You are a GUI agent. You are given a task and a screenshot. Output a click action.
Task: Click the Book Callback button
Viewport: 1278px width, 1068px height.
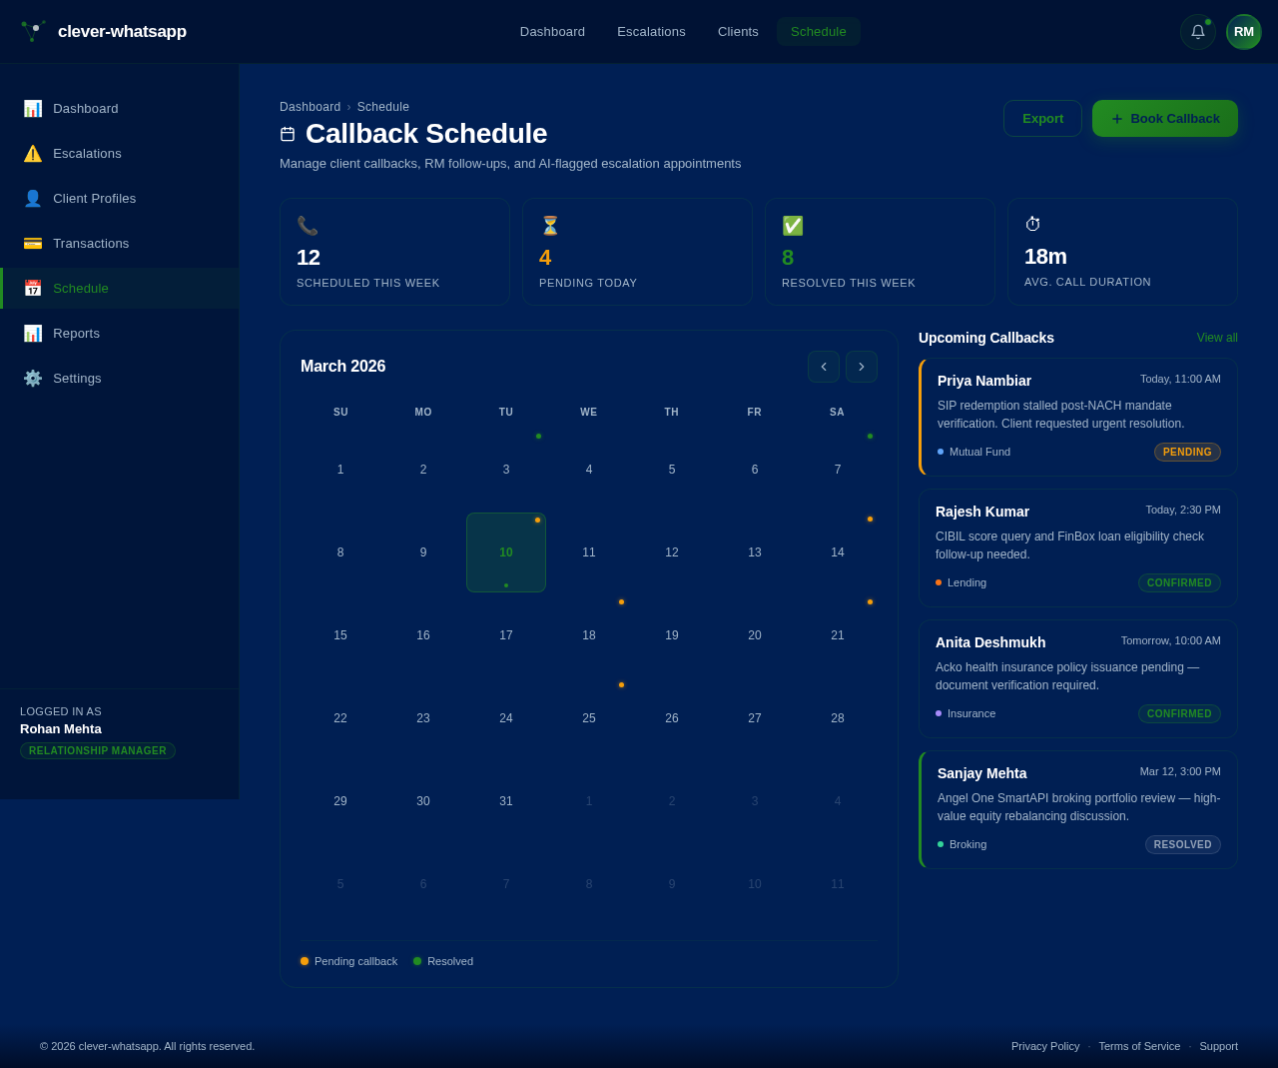coord(1164,118)
